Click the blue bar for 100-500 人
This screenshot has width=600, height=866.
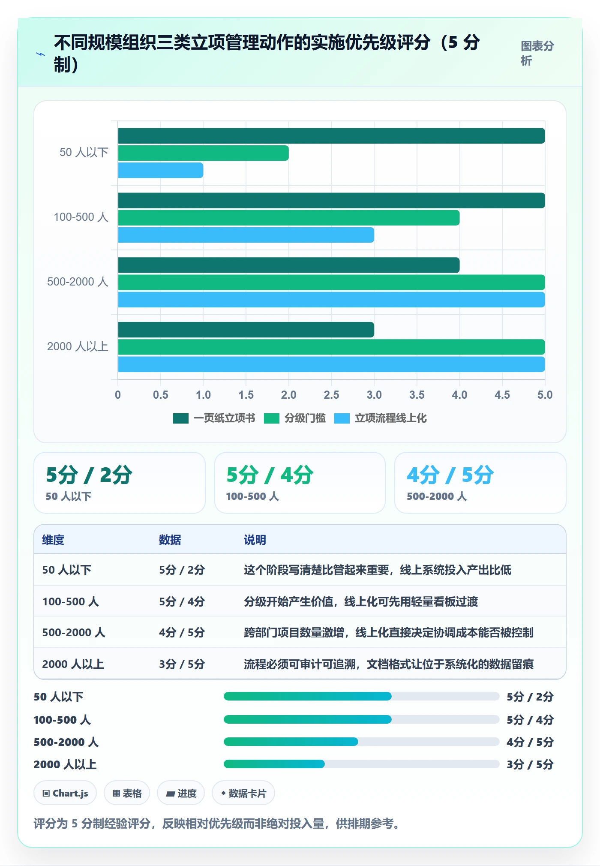click(x=246, y=235)
